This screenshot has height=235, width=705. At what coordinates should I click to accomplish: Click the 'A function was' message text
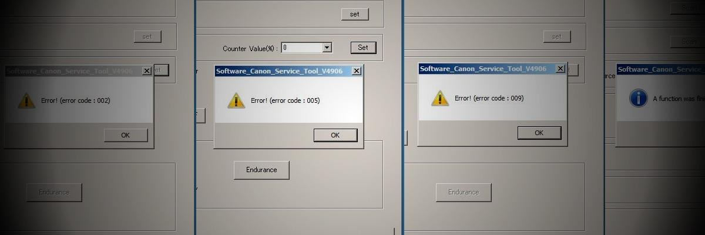[x=679, y=99]
